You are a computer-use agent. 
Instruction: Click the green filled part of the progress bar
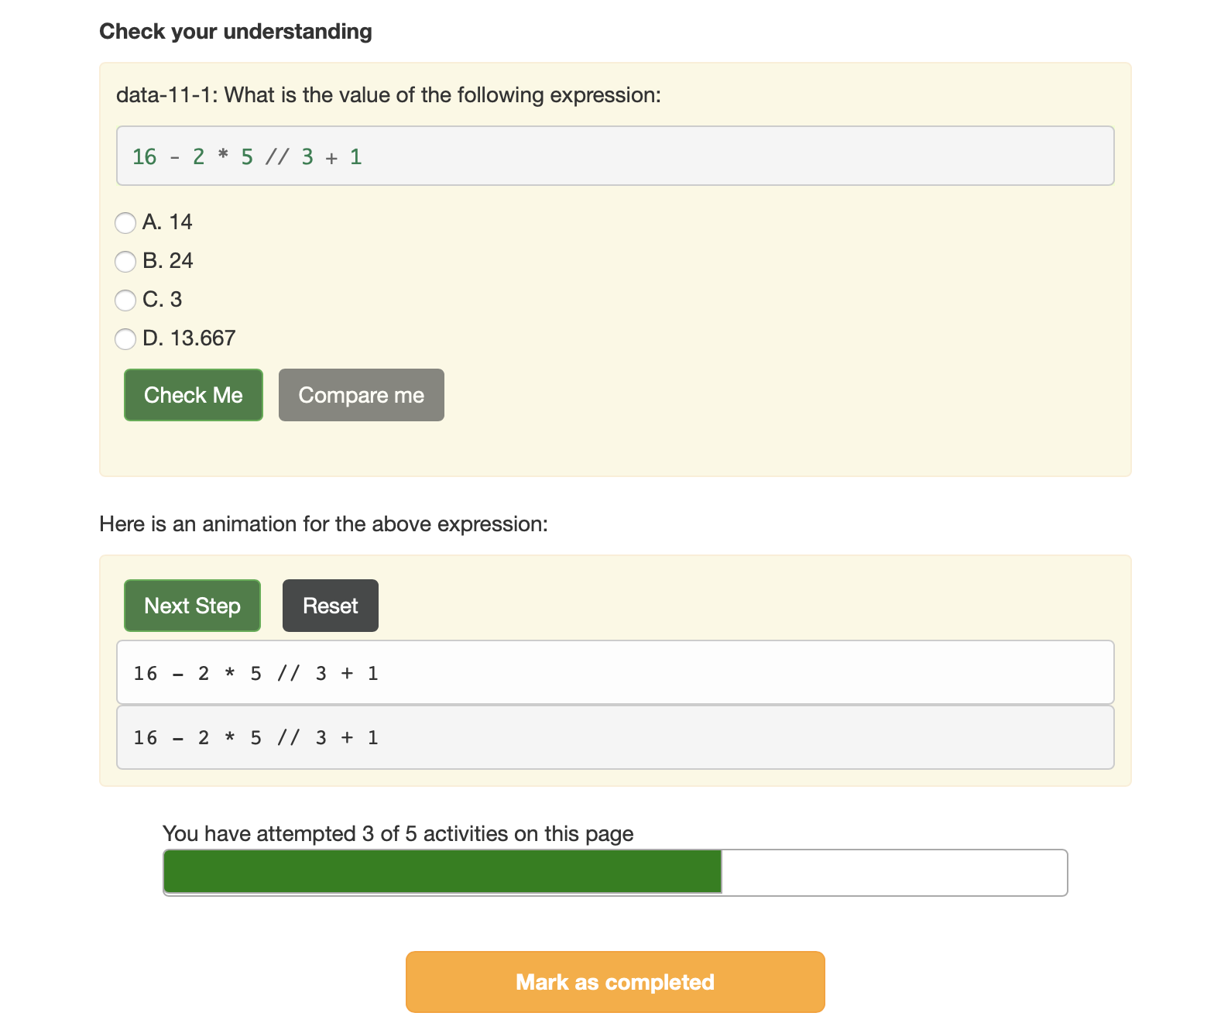tap(443, 872)
